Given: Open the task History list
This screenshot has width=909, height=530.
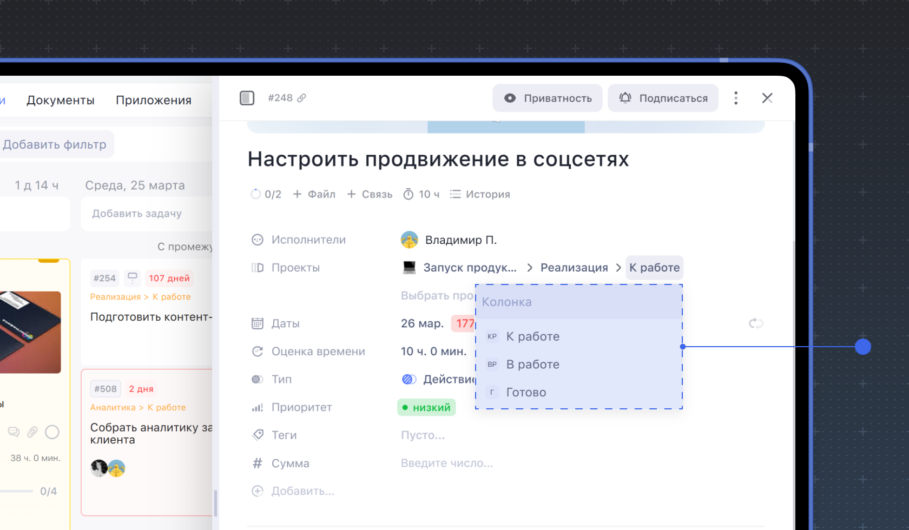Looking at the screenshot, I should pos(480,194).
